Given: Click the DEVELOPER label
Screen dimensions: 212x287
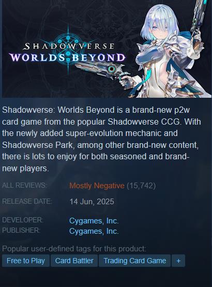Looking at the screenshot, I should [23, 220].
